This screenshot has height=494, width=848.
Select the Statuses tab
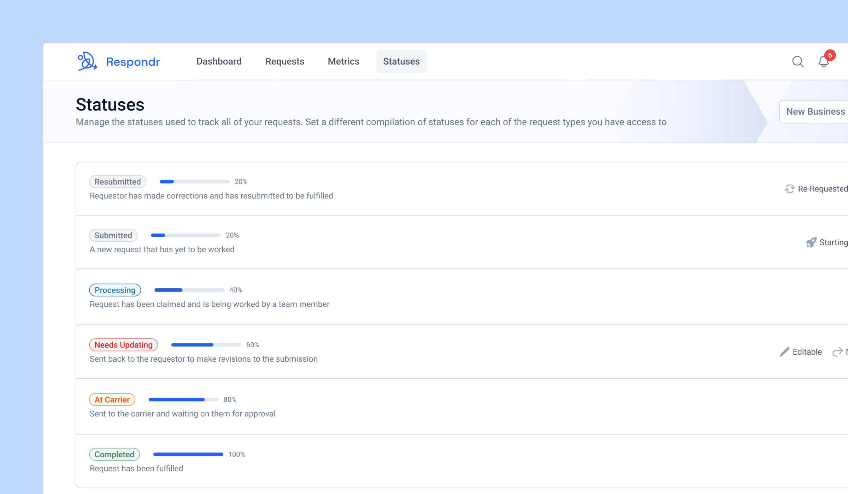[401, 61]
